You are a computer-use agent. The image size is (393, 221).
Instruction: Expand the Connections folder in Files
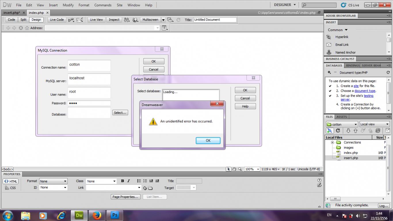tap(332, 142)
